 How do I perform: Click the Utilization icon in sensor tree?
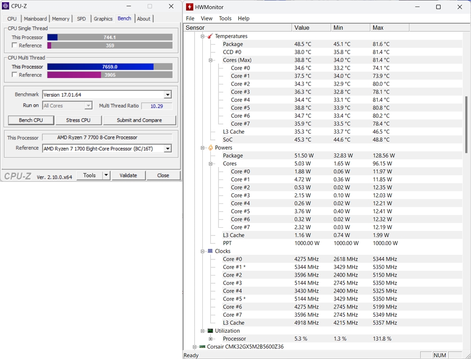[210, 331]
